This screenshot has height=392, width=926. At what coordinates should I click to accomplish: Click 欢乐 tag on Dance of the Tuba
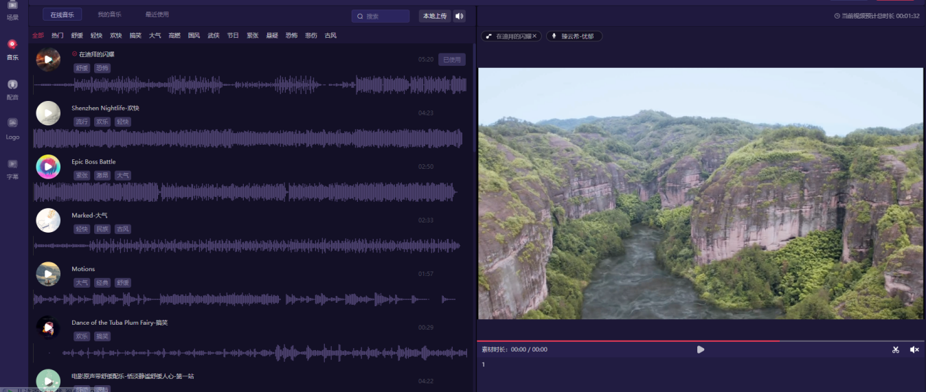[82, 336]
